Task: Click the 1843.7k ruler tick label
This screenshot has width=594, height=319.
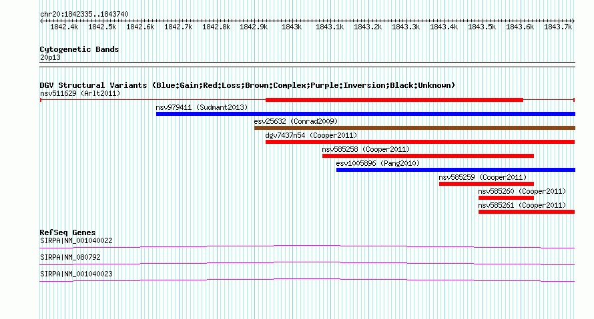Action: (x=558, y=27)
